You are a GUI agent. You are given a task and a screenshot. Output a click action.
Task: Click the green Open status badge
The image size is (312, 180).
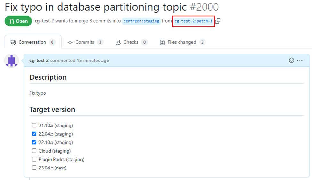(x=18, y=21)
